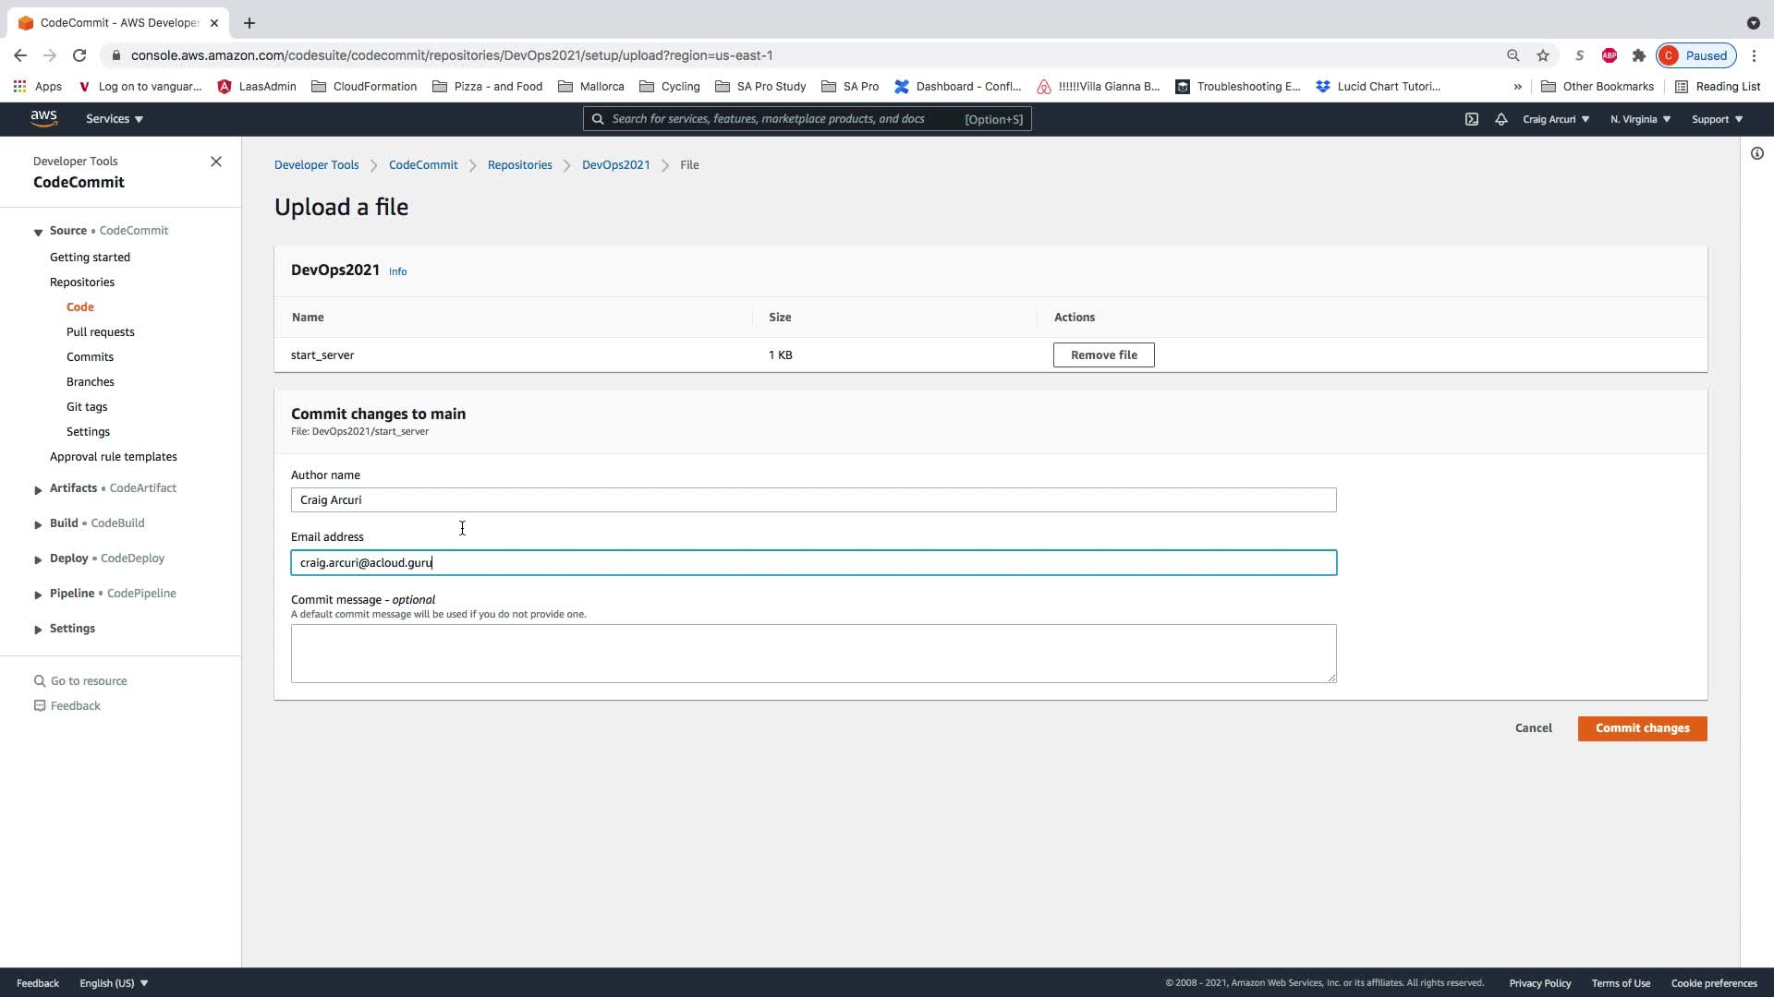Close the Developer Tools side panel

(216, 162)
